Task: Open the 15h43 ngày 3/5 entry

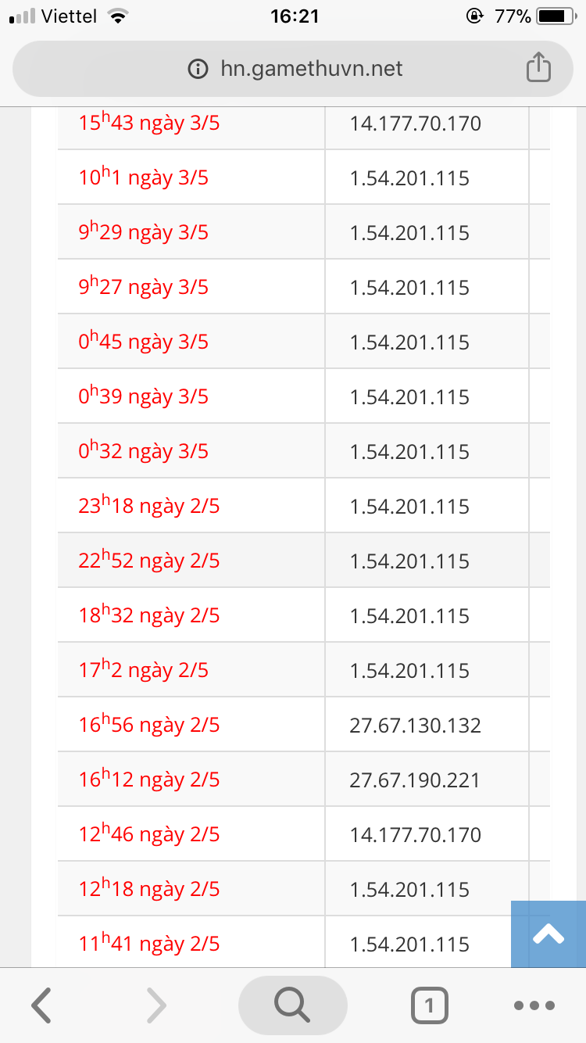Action: (x=149, y=124)
